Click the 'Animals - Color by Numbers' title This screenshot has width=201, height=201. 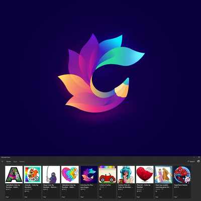[32, 186]
